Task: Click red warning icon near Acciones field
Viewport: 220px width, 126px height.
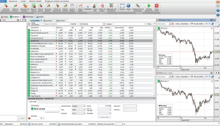Action: (x=29, y=118)
